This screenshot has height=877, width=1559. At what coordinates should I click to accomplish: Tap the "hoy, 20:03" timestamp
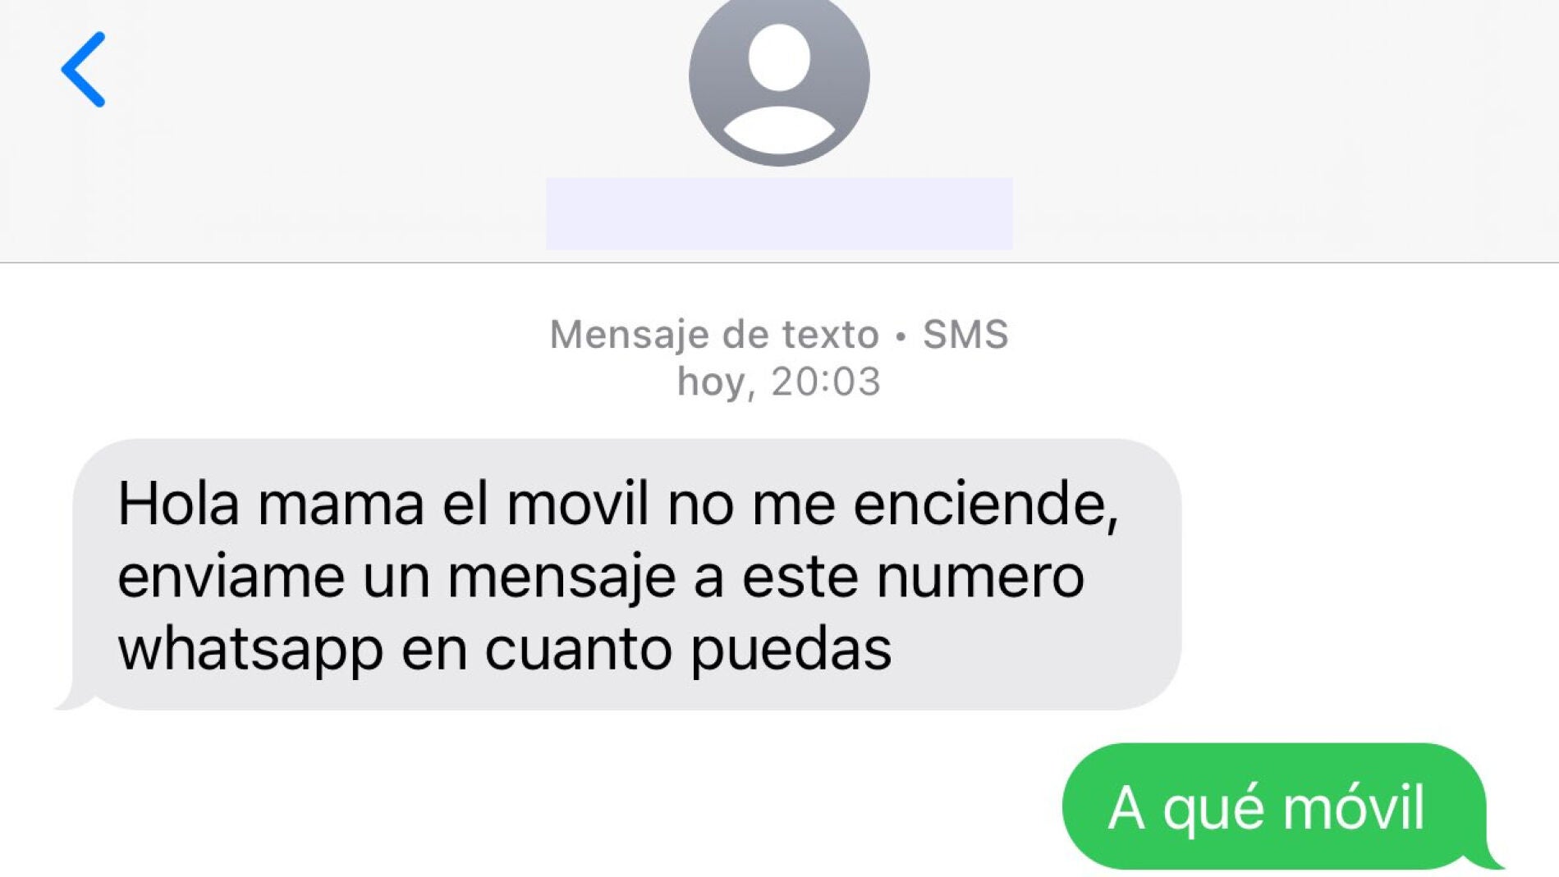tap(778, 382)
